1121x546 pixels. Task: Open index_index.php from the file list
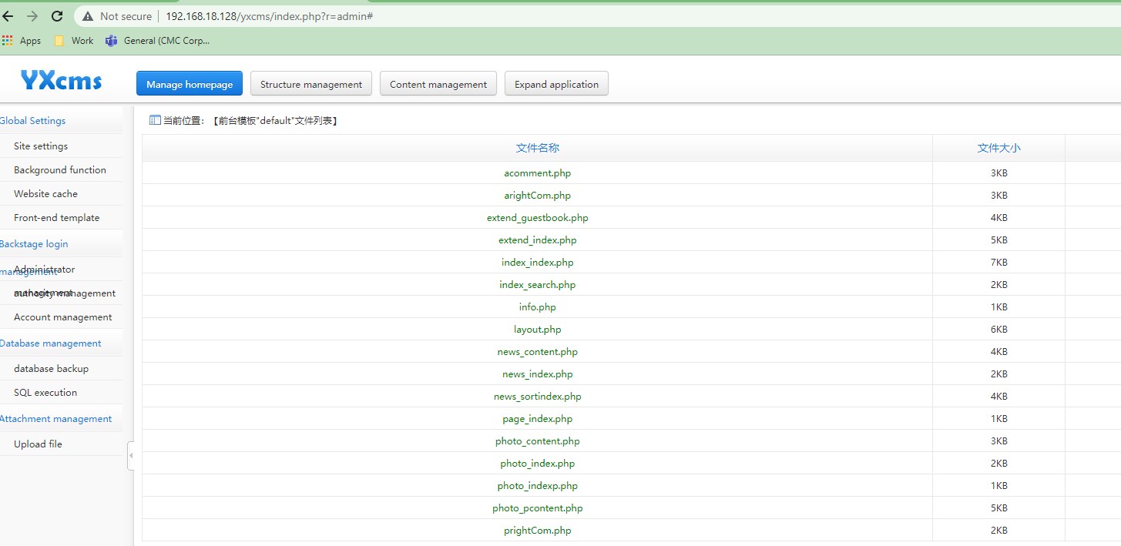[x=537, y=262]
